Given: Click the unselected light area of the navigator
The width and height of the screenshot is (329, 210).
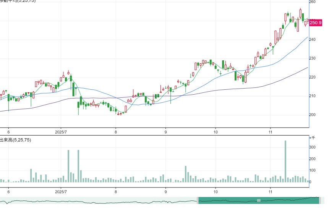Looking at the screenshot, I should point(98,200).
